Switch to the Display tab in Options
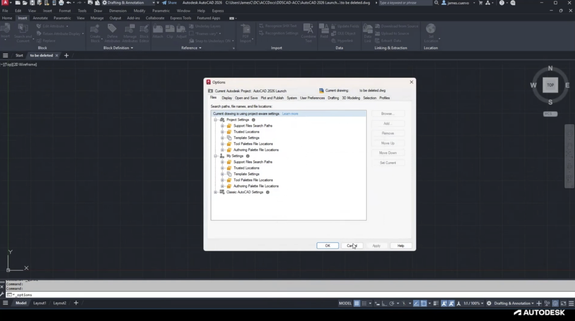The width and height of the screenshot is (575, 321). click(227, 98)
